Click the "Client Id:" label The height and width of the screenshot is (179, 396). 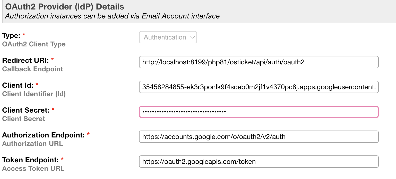[x=18, y=85]
